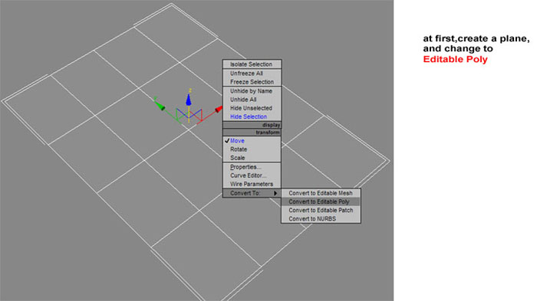Open Curve Editor... from menu
537x301 pixels.
(252, 175)
